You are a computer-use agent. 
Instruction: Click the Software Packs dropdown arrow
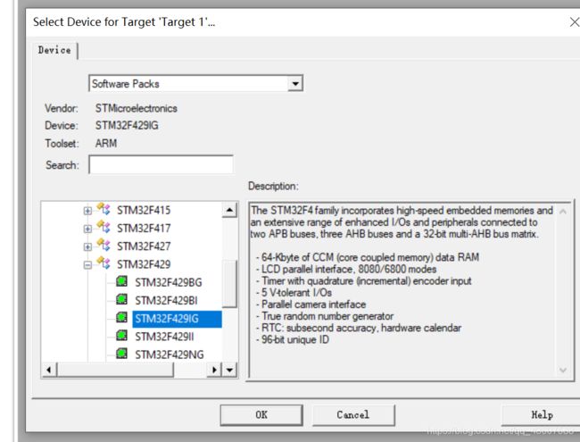click(x=295, y=84)
